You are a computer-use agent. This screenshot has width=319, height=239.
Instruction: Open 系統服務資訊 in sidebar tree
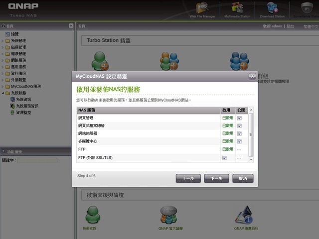click(x=27, y=106)
